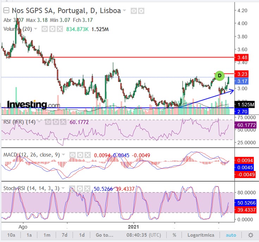The height and width of the screenshot is (242, 259).
Task: Remove the RSI indicator with X
Action: (x=63, y=122)
